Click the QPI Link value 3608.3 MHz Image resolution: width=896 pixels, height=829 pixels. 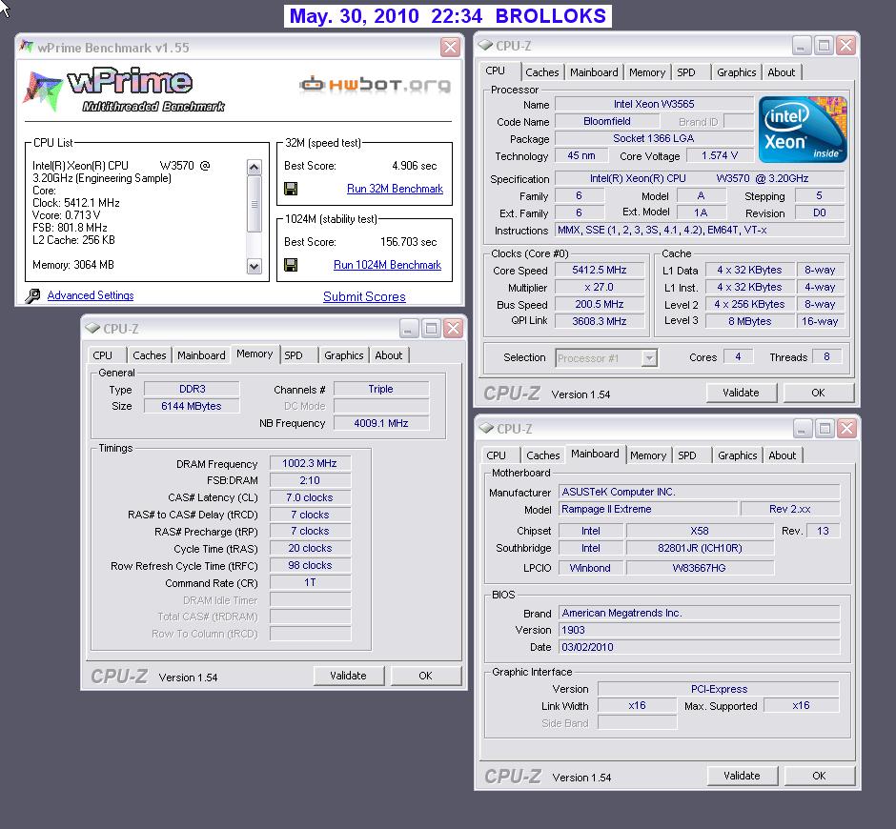[600, 322]
